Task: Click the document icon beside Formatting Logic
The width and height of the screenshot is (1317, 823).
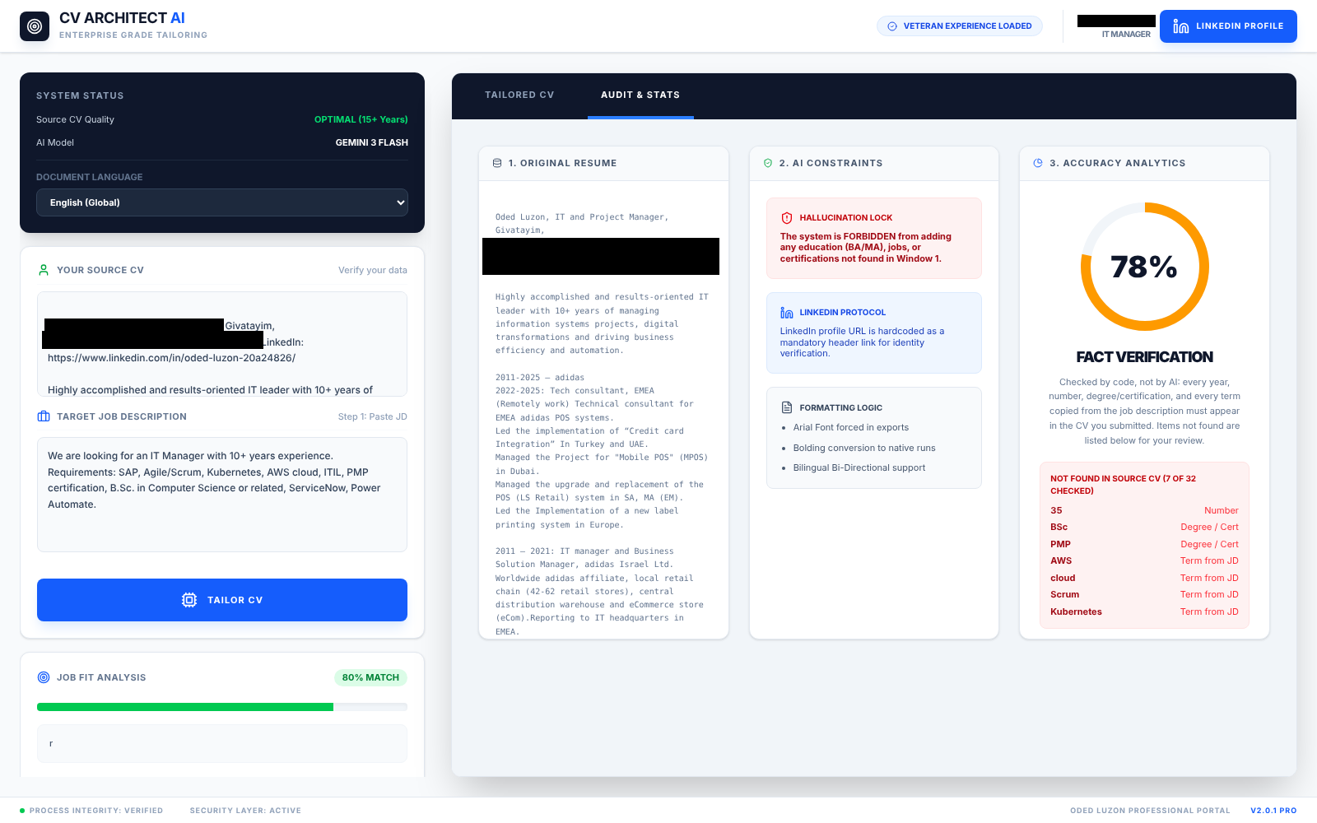Action: coord(786,407)
